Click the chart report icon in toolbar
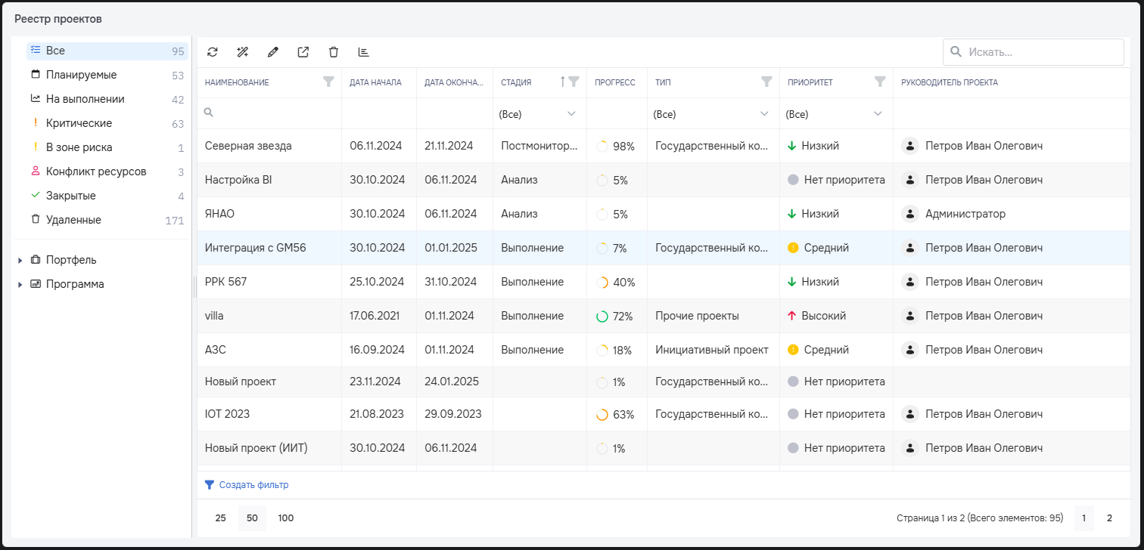The width and height of the screenshot is (1144, 550). 364,52
